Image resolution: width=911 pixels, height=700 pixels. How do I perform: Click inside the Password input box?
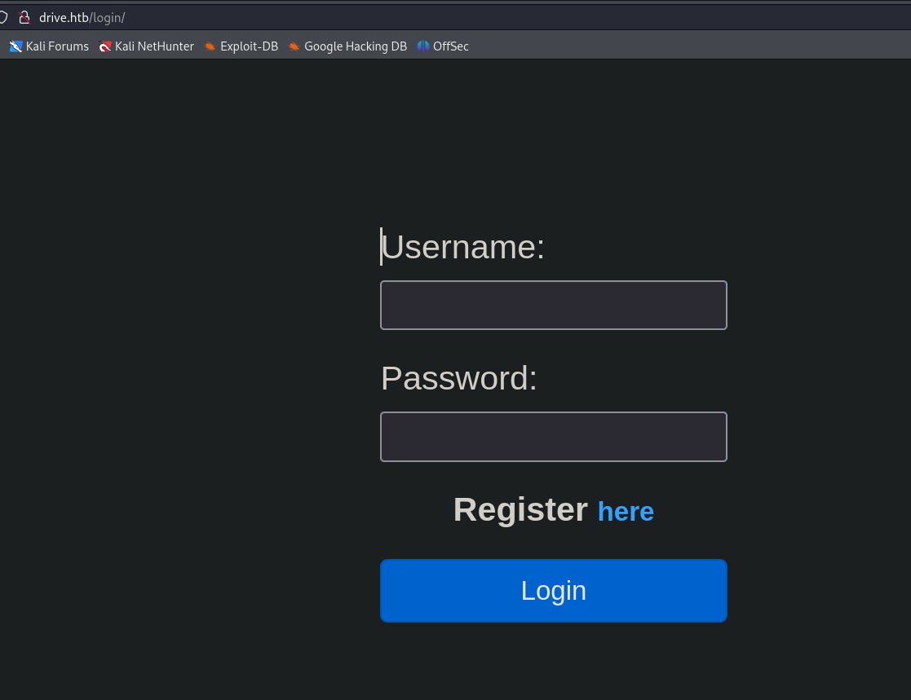553,437
